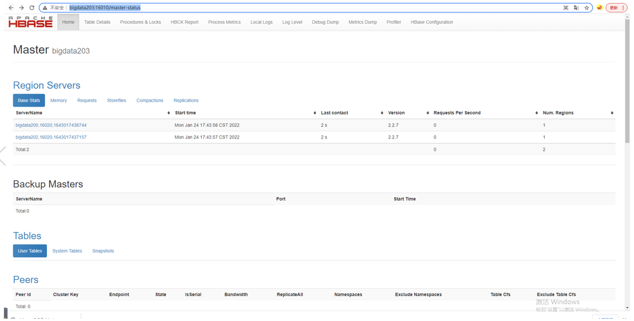
Task: Open region server bigdata202,16020 link
Action: click(x=51, y=137)
